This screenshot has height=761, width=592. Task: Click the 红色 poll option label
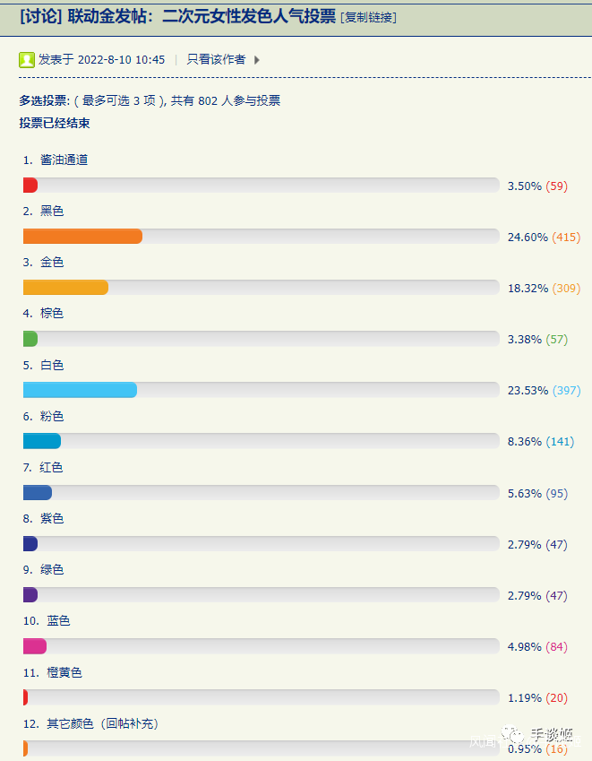pyautogui.click(x=51, y=468)
